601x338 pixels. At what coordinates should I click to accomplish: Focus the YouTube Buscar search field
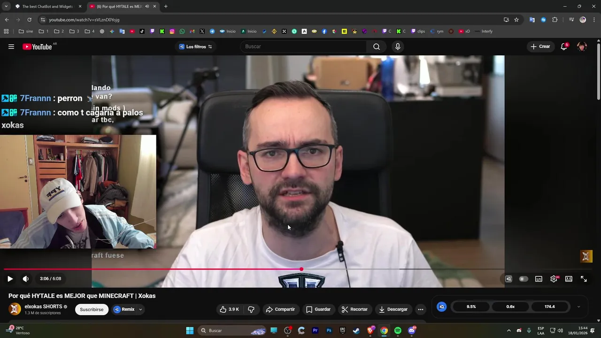303,46
